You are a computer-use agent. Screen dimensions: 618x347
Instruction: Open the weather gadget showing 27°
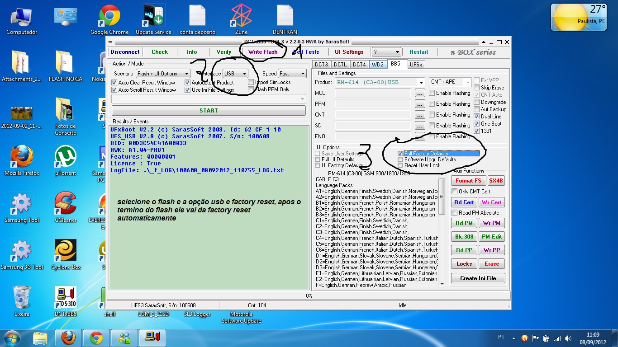tap(580, 18)
